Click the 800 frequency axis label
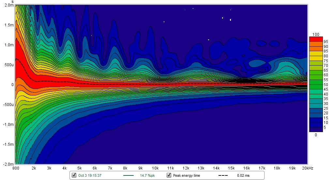This screenshot has width=334, height=180. point(16,168)
